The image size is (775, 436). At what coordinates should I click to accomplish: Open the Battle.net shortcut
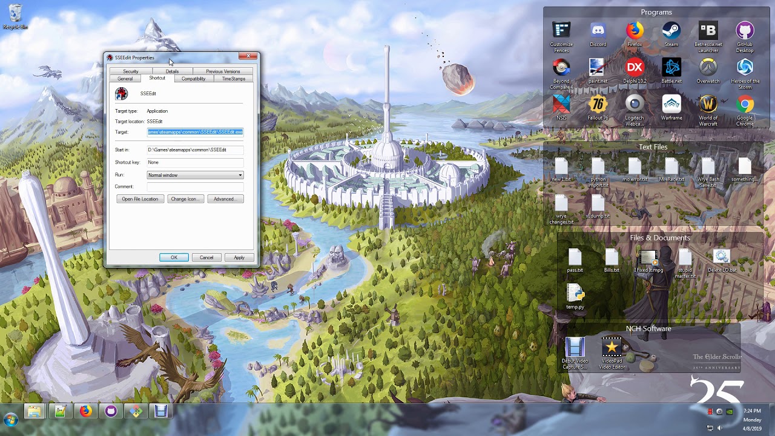(671, 71)
